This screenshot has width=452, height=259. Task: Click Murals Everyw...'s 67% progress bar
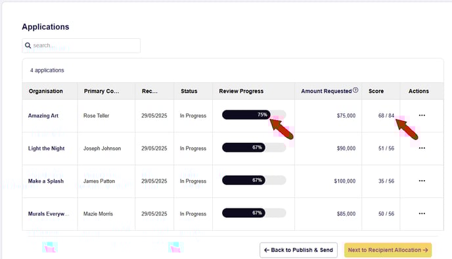[254, 213]
